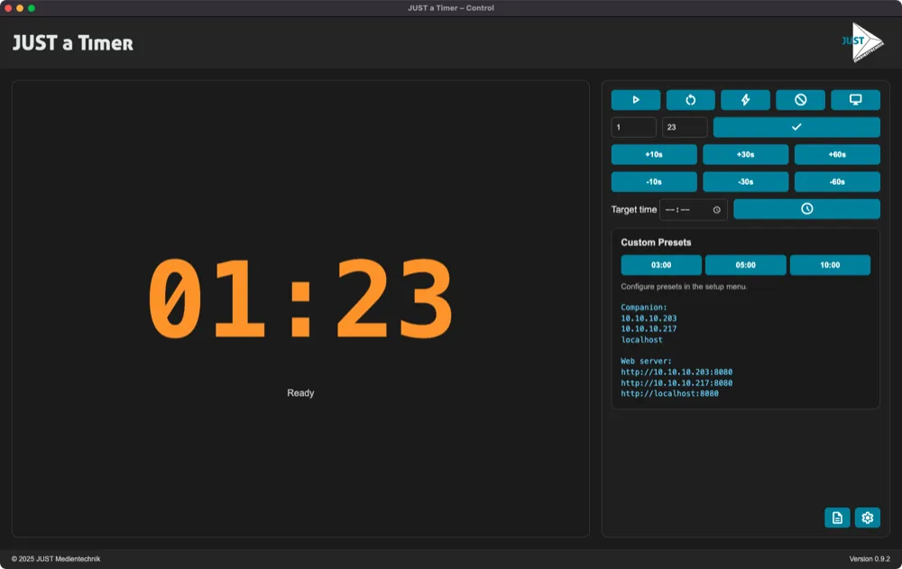Open the Target time clock picker
The image size is (902, 569).
[x=716, y=210]
